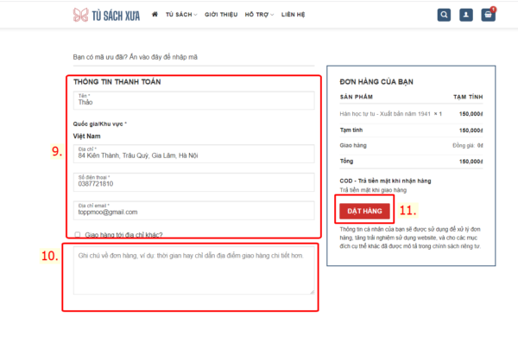Click the Tổng total amount 150,000đ
The image size is (518, 343).
click(471, 162)
